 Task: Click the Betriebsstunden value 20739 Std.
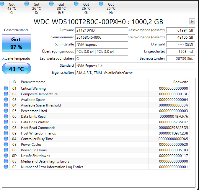(x=181, y=59)
